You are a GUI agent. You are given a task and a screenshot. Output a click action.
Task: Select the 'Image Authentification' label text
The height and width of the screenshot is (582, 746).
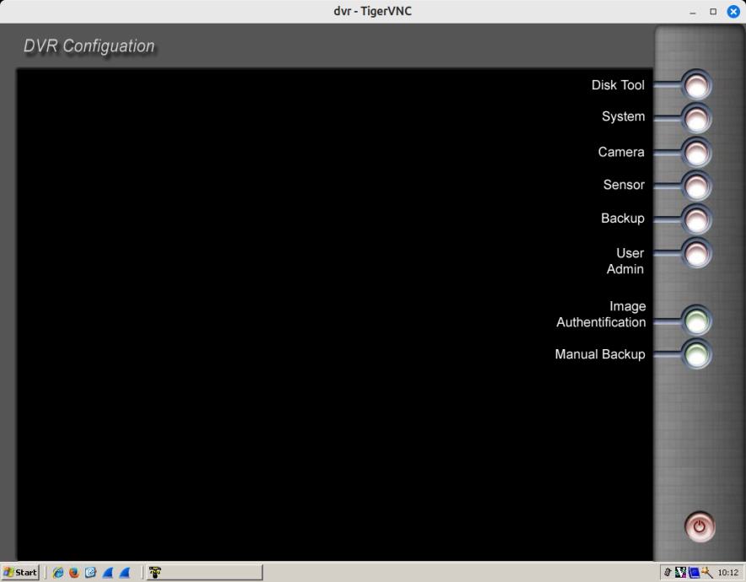click(x=601, y=315)
